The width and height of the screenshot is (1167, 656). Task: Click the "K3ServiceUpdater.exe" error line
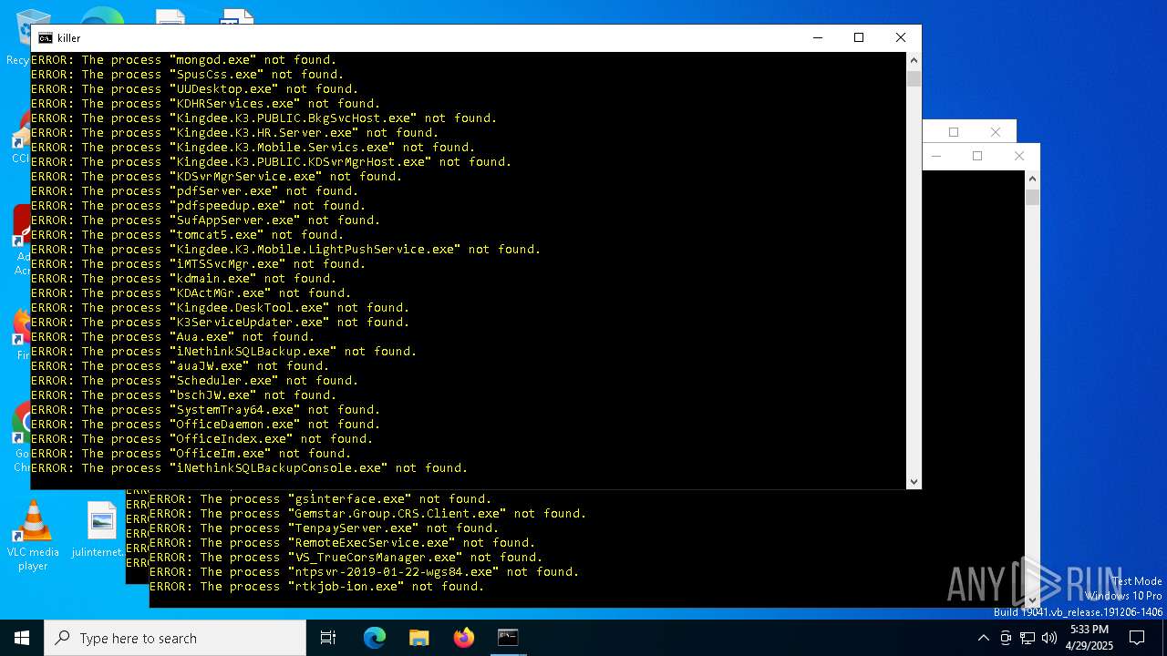[x=220, y=323]
